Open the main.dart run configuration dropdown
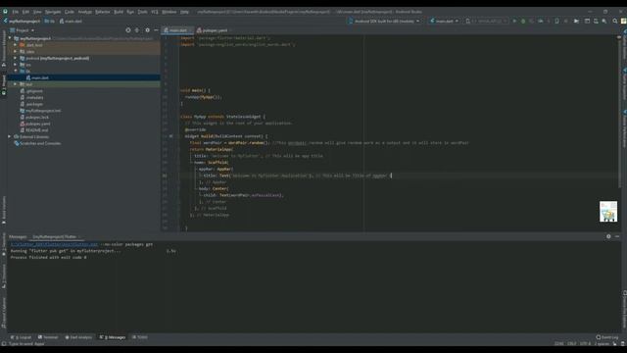 [444, 21]
